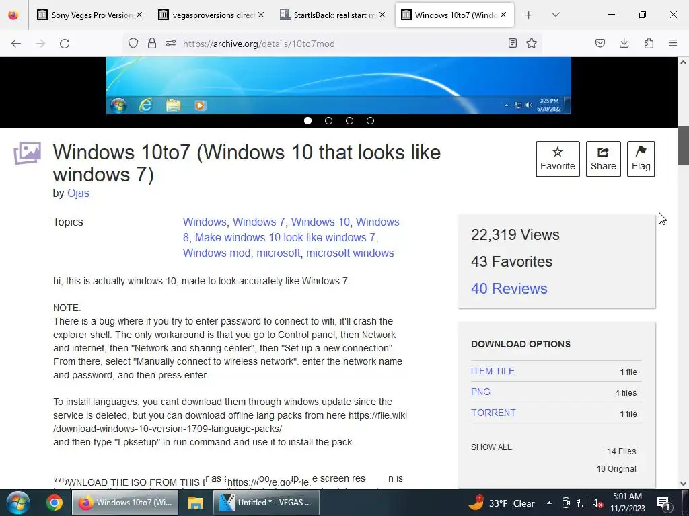Open Windows 7 topic link
Viewport: 689px width, 516px height.
pos(259,222)
